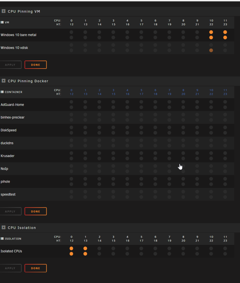Click Docker column header CPU 8 / HT 20
Viewport: 240px width, 283px height.
183,92
